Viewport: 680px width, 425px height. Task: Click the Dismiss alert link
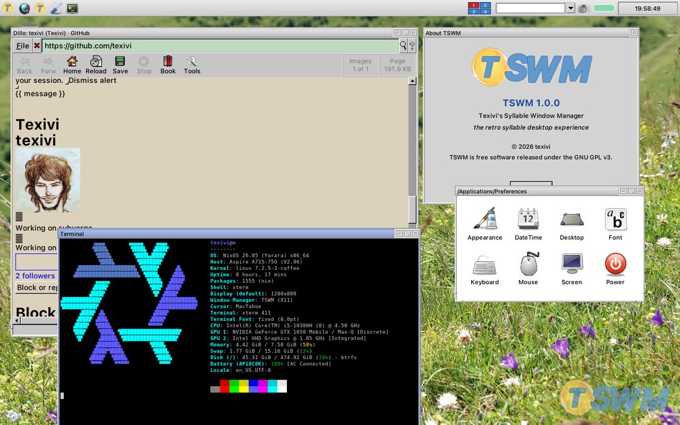click(92, 80)
